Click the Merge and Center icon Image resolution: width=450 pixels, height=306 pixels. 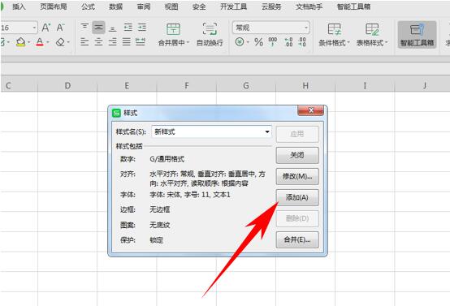173,29
